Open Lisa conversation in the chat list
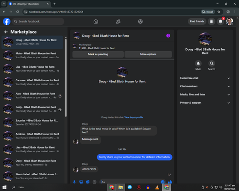The height and width of the screenshot is (191, 239). pyautogui.click(x=32, y=69)
